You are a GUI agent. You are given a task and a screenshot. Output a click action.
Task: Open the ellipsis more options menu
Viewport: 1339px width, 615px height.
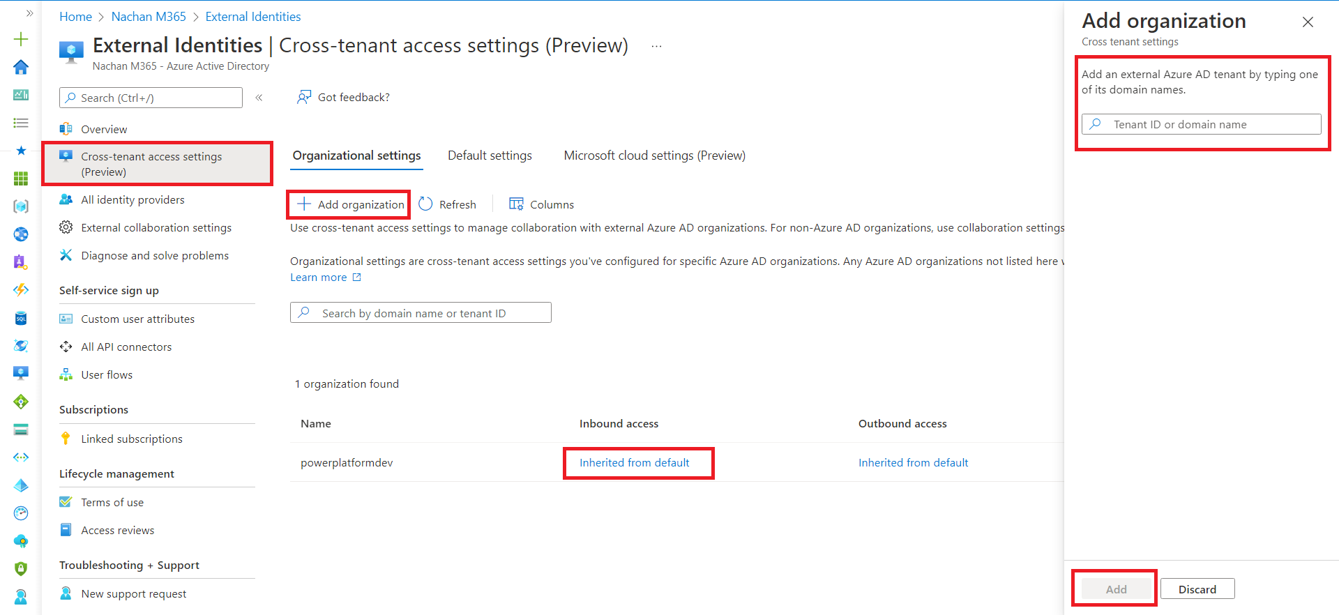click(x=656, y=46)
